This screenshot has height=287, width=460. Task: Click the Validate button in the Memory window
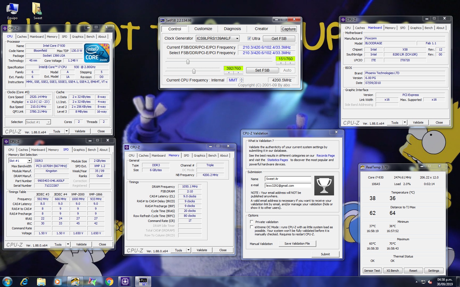[202, 250]
